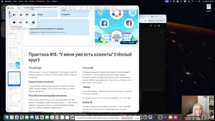This screenshot has height=121, width=215.
Task: Click heading 'Практика №3' in the document
Action: [80, 57]
